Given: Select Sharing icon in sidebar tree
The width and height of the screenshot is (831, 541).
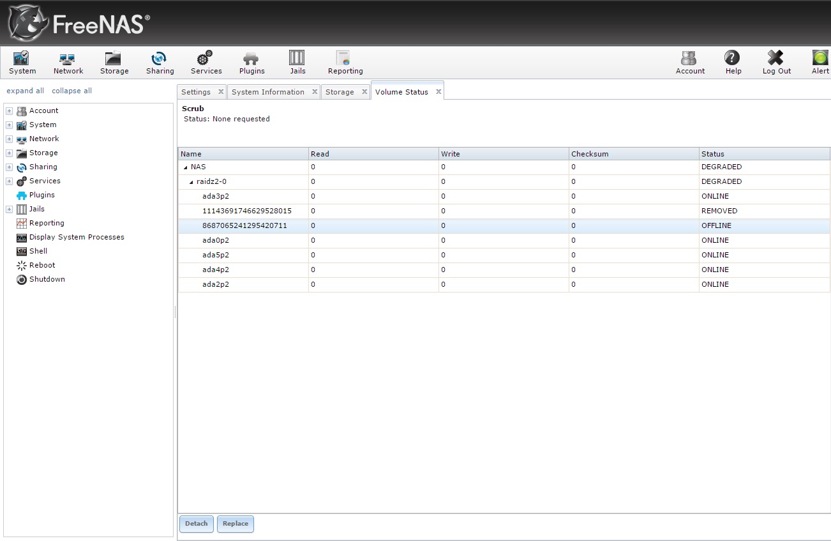Looking at the screenshot, I should 22,167.
